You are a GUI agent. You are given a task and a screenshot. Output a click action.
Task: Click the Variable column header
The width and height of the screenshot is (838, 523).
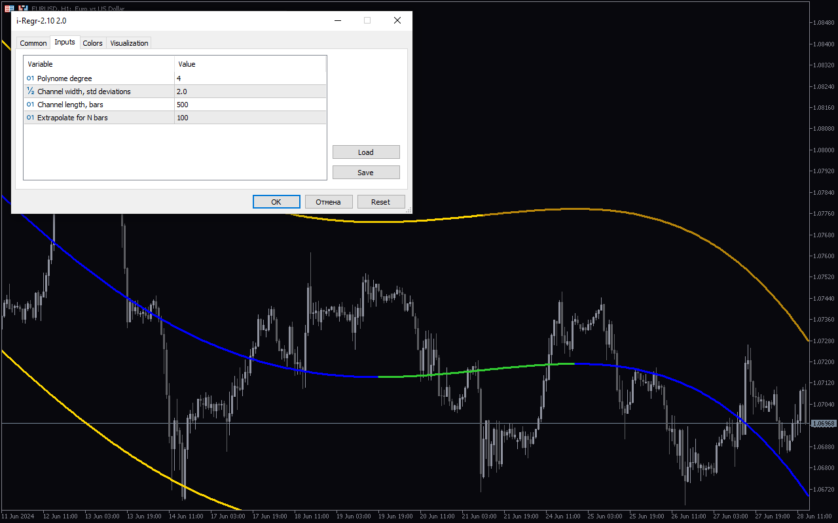click(x=99, y=64)
